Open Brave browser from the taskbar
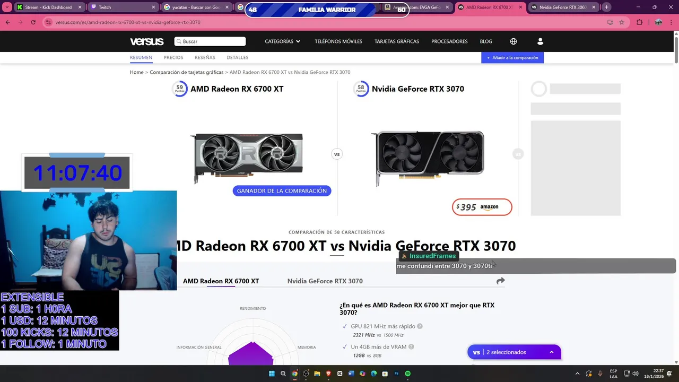The height and width of the screenshot is (382, 679). coord(328,374)
